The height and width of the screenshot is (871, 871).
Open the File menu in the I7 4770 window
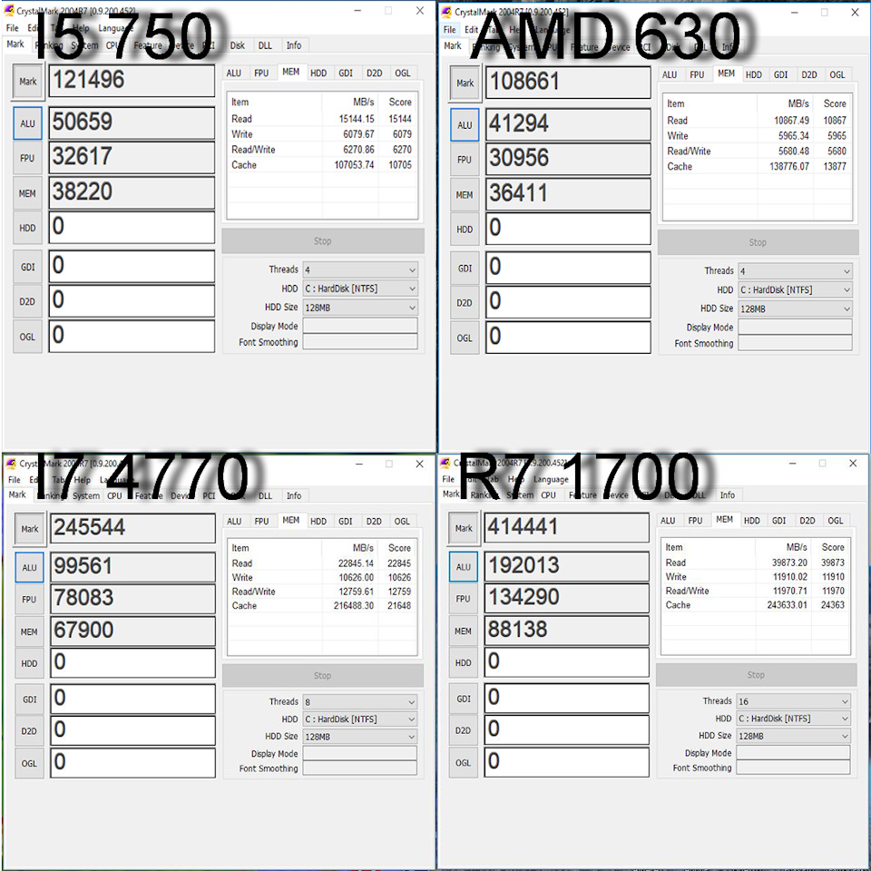point(15,480)
